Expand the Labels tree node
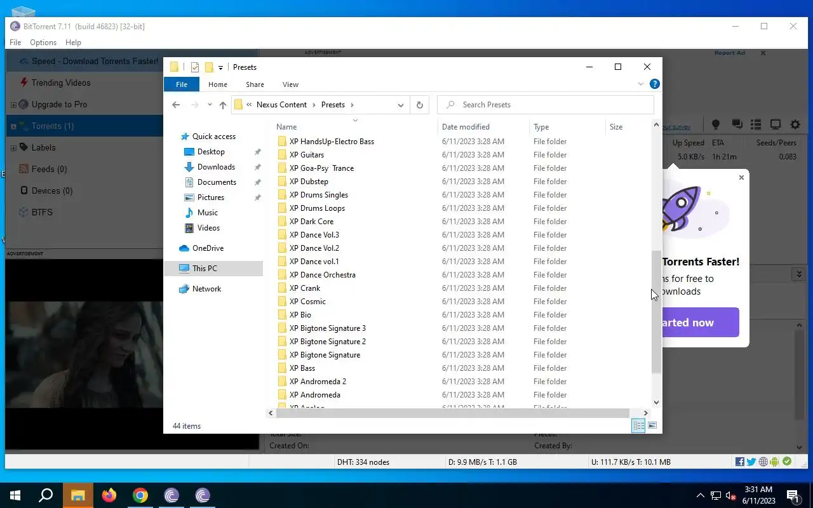This screenshot has height=508, width=813. coord(13,148)
